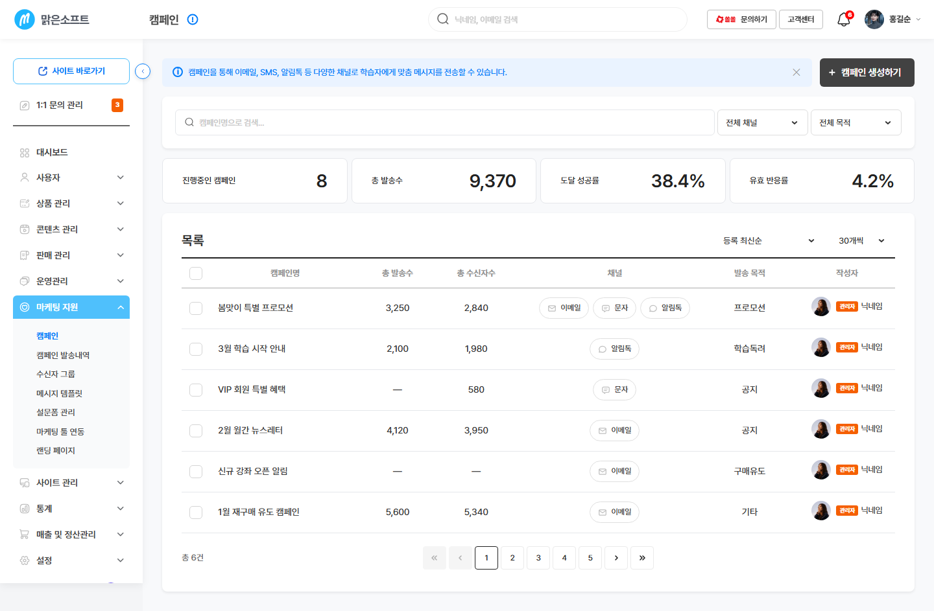Open 캠페인 발송내역 submenu item
The image size is (934, 611).
pyautogui.click(x=63, y=355)
